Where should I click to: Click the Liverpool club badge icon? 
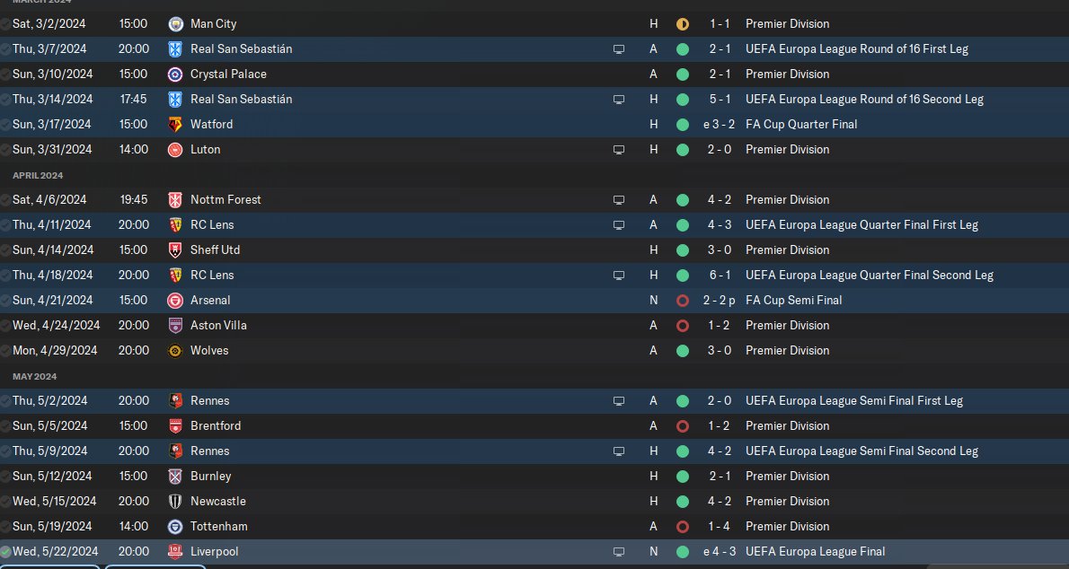coord(175,552)
